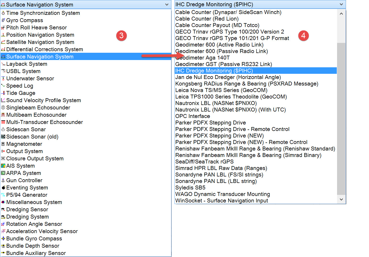Choose "Bundle Auxiliary Sensor" at the list bottom

coord(36,253)
